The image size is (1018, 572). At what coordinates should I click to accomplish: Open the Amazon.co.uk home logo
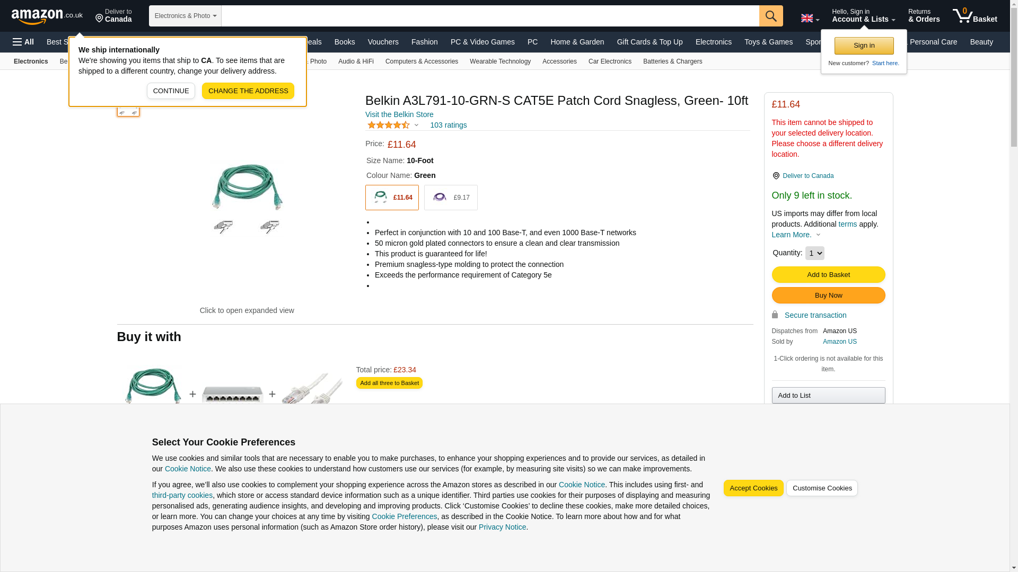47,16
